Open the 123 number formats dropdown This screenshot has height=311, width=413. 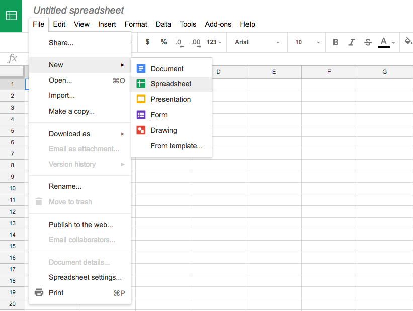pyautogui.click(x=214, y=42)
